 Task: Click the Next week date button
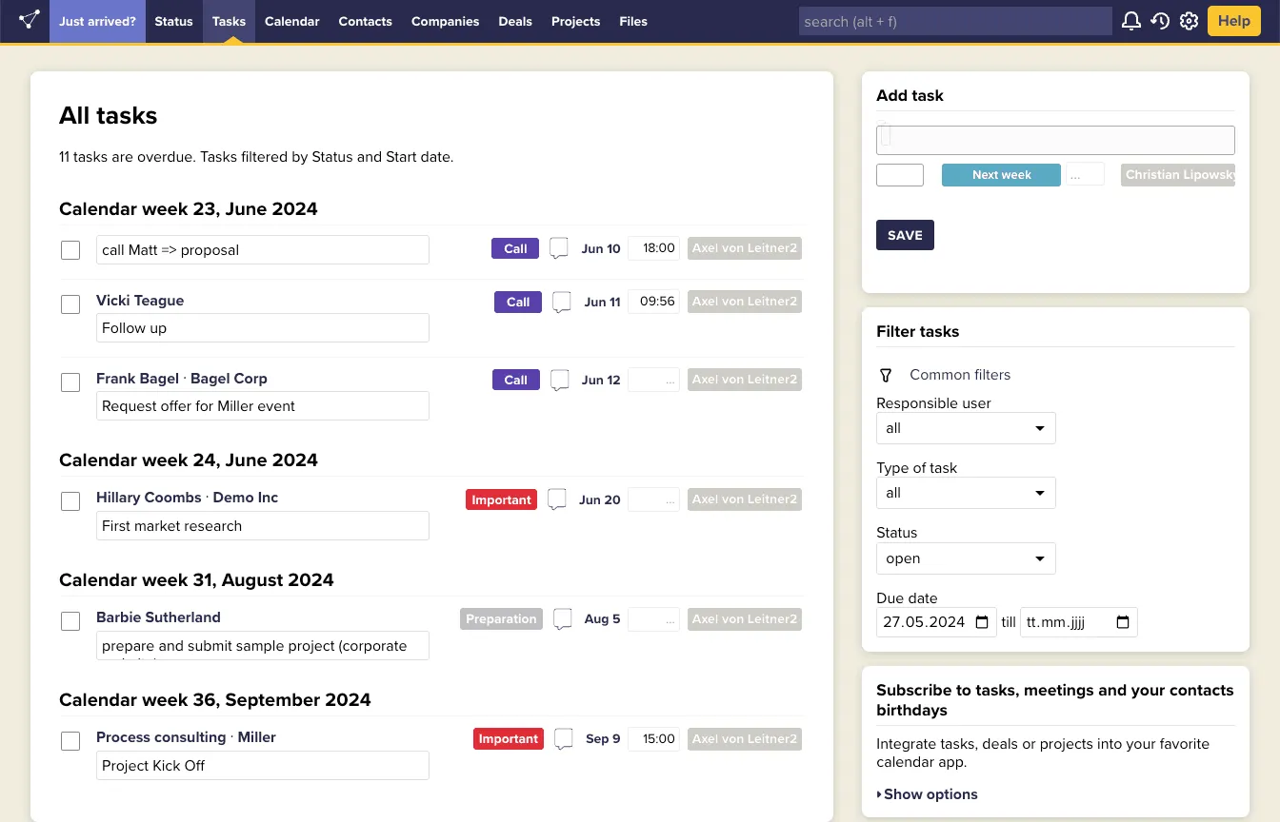pos(1001,175)
